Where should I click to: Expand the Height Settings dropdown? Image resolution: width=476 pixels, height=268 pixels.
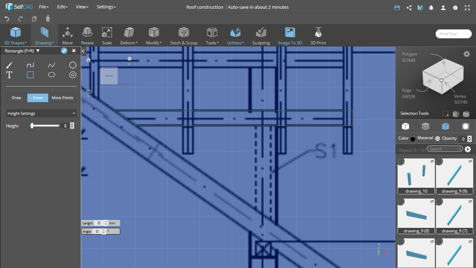41,113
